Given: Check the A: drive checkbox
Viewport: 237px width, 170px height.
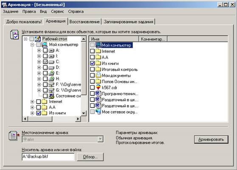Looking at the screenshot, I should coord(45,50).
